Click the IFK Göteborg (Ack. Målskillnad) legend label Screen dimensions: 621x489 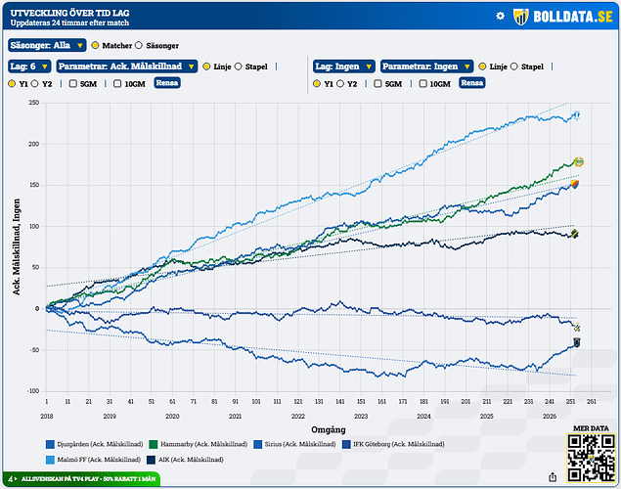coord(399,444)
